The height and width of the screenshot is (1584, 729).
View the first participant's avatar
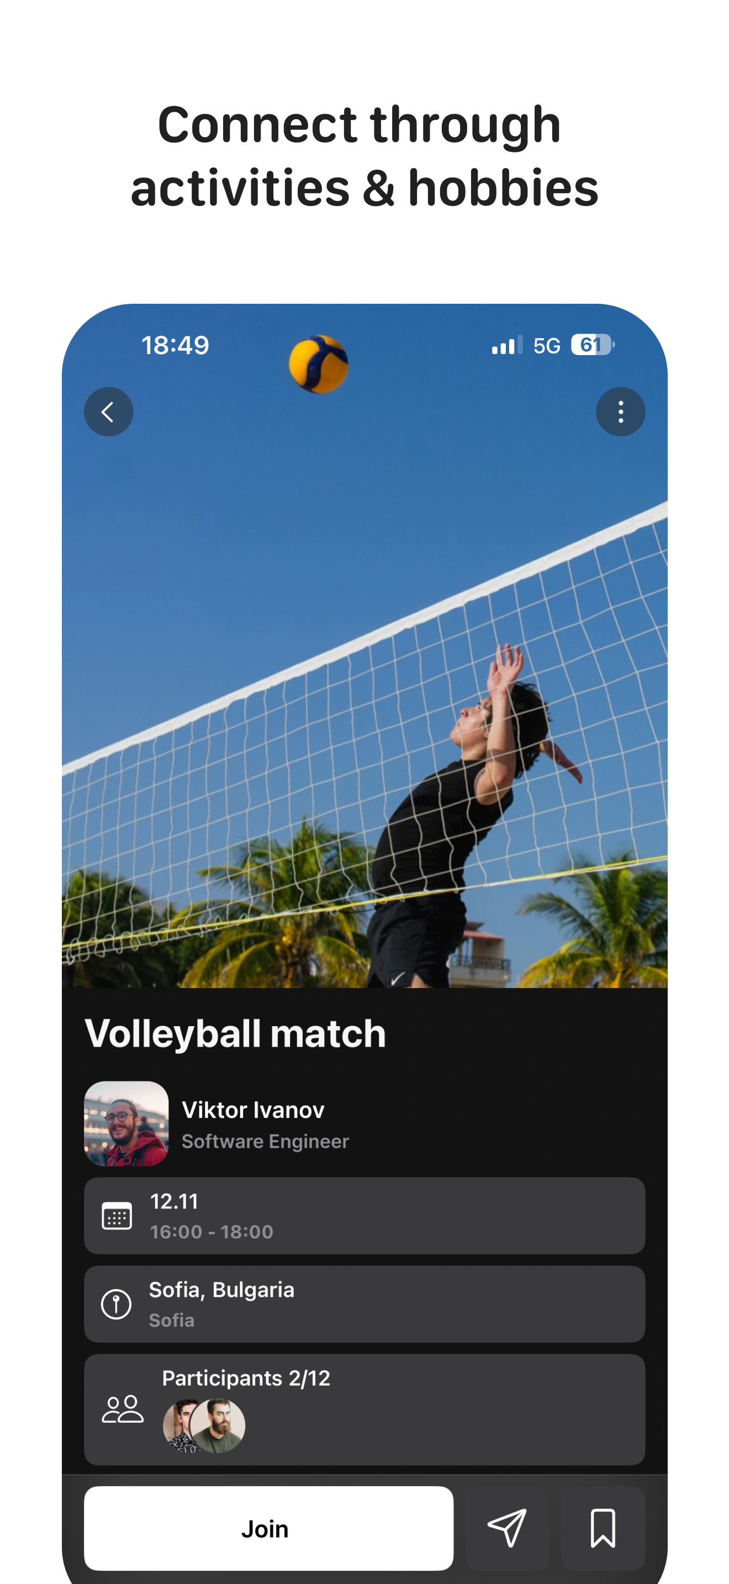pos(177,1425)
